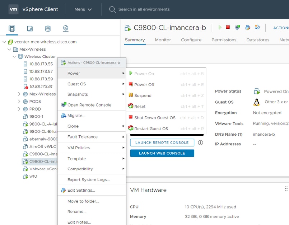Screen dimensions: 289x225
Task: Click Launch Web Console button
Action: [x=162, y=153]
